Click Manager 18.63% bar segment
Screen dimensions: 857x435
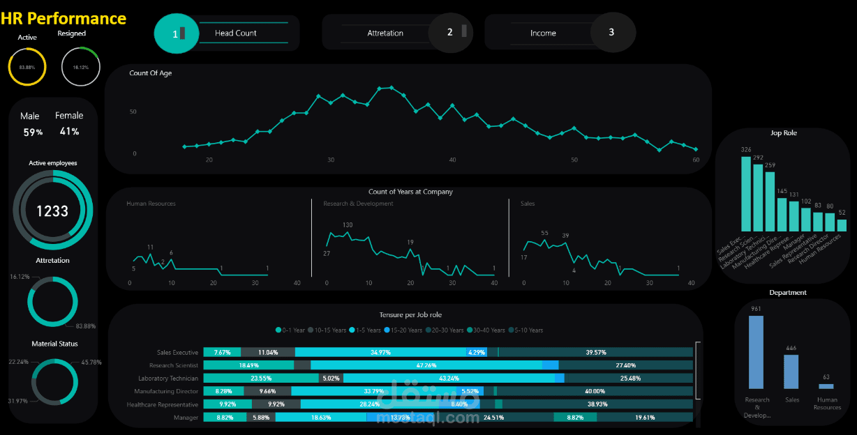[321, 418]
